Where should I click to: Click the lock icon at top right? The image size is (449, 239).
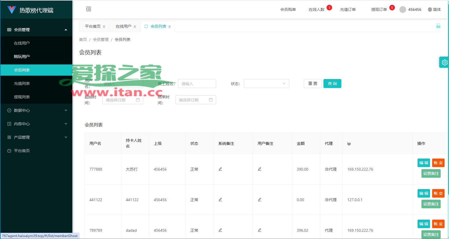click(438, 26)
